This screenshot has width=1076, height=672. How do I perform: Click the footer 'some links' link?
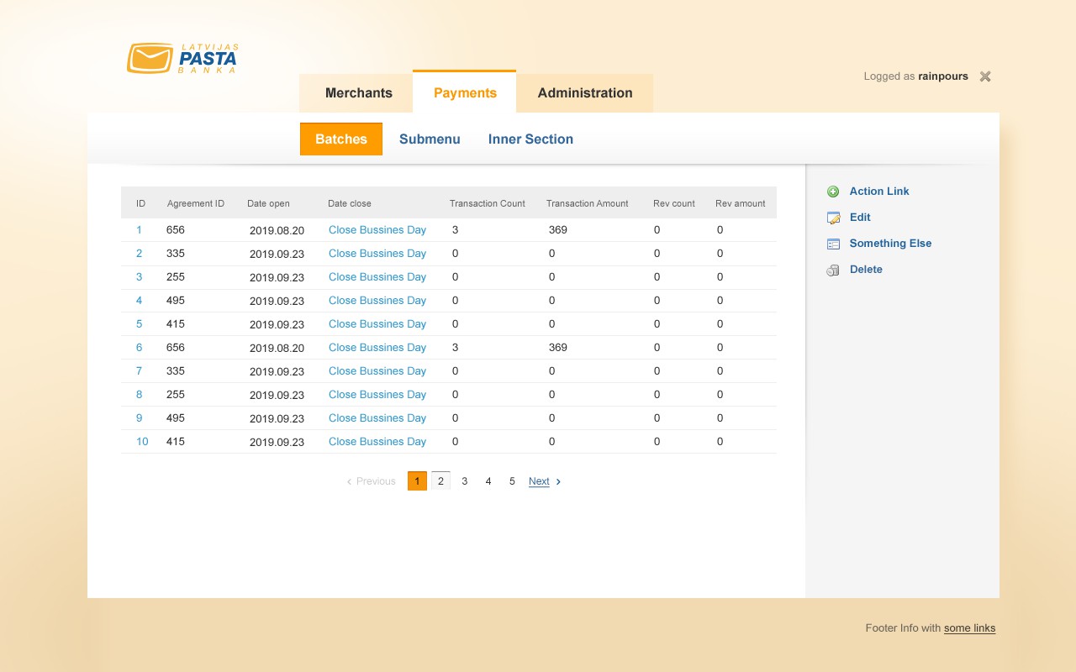(x=969, y=628)
